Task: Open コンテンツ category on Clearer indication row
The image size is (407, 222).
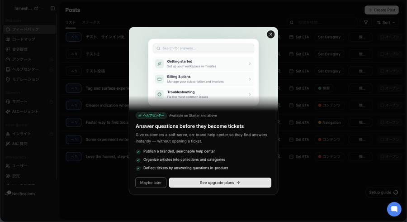Action: click(x=329, y=105)
